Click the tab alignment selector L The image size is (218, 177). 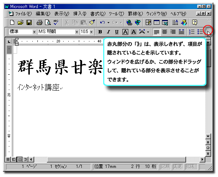pyautogui.click(x=9, y=41)
